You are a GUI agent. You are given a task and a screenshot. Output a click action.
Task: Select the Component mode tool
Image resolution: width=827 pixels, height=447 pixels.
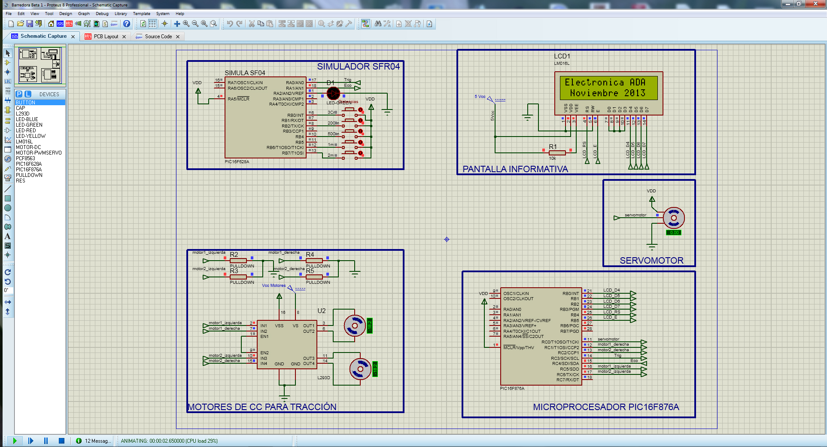click(x=7, y=63)
